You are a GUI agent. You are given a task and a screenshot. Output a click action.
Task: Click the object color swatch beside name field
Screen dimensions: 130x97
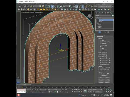pyautogui.click(x=113, y=16)
